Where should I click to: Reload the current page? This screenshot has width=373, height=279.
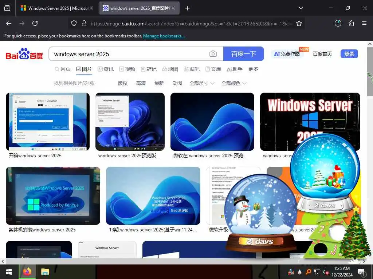tap(35, 23)
